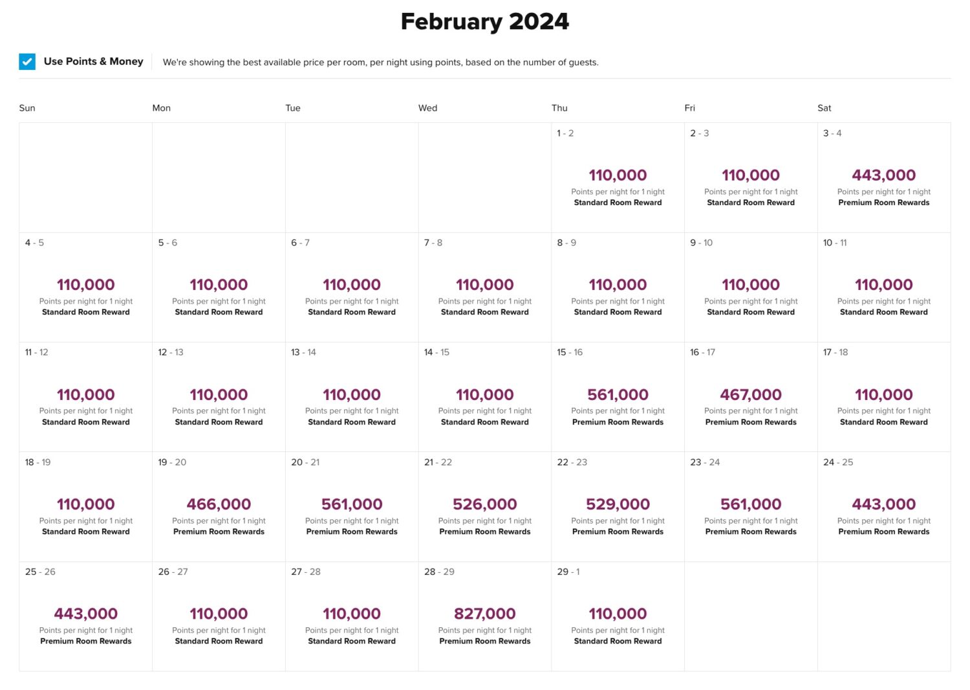Pick the 7 - 8 Wednesday night
The height and width of the screenshot is (690, 970).
(x=484, y=287)
